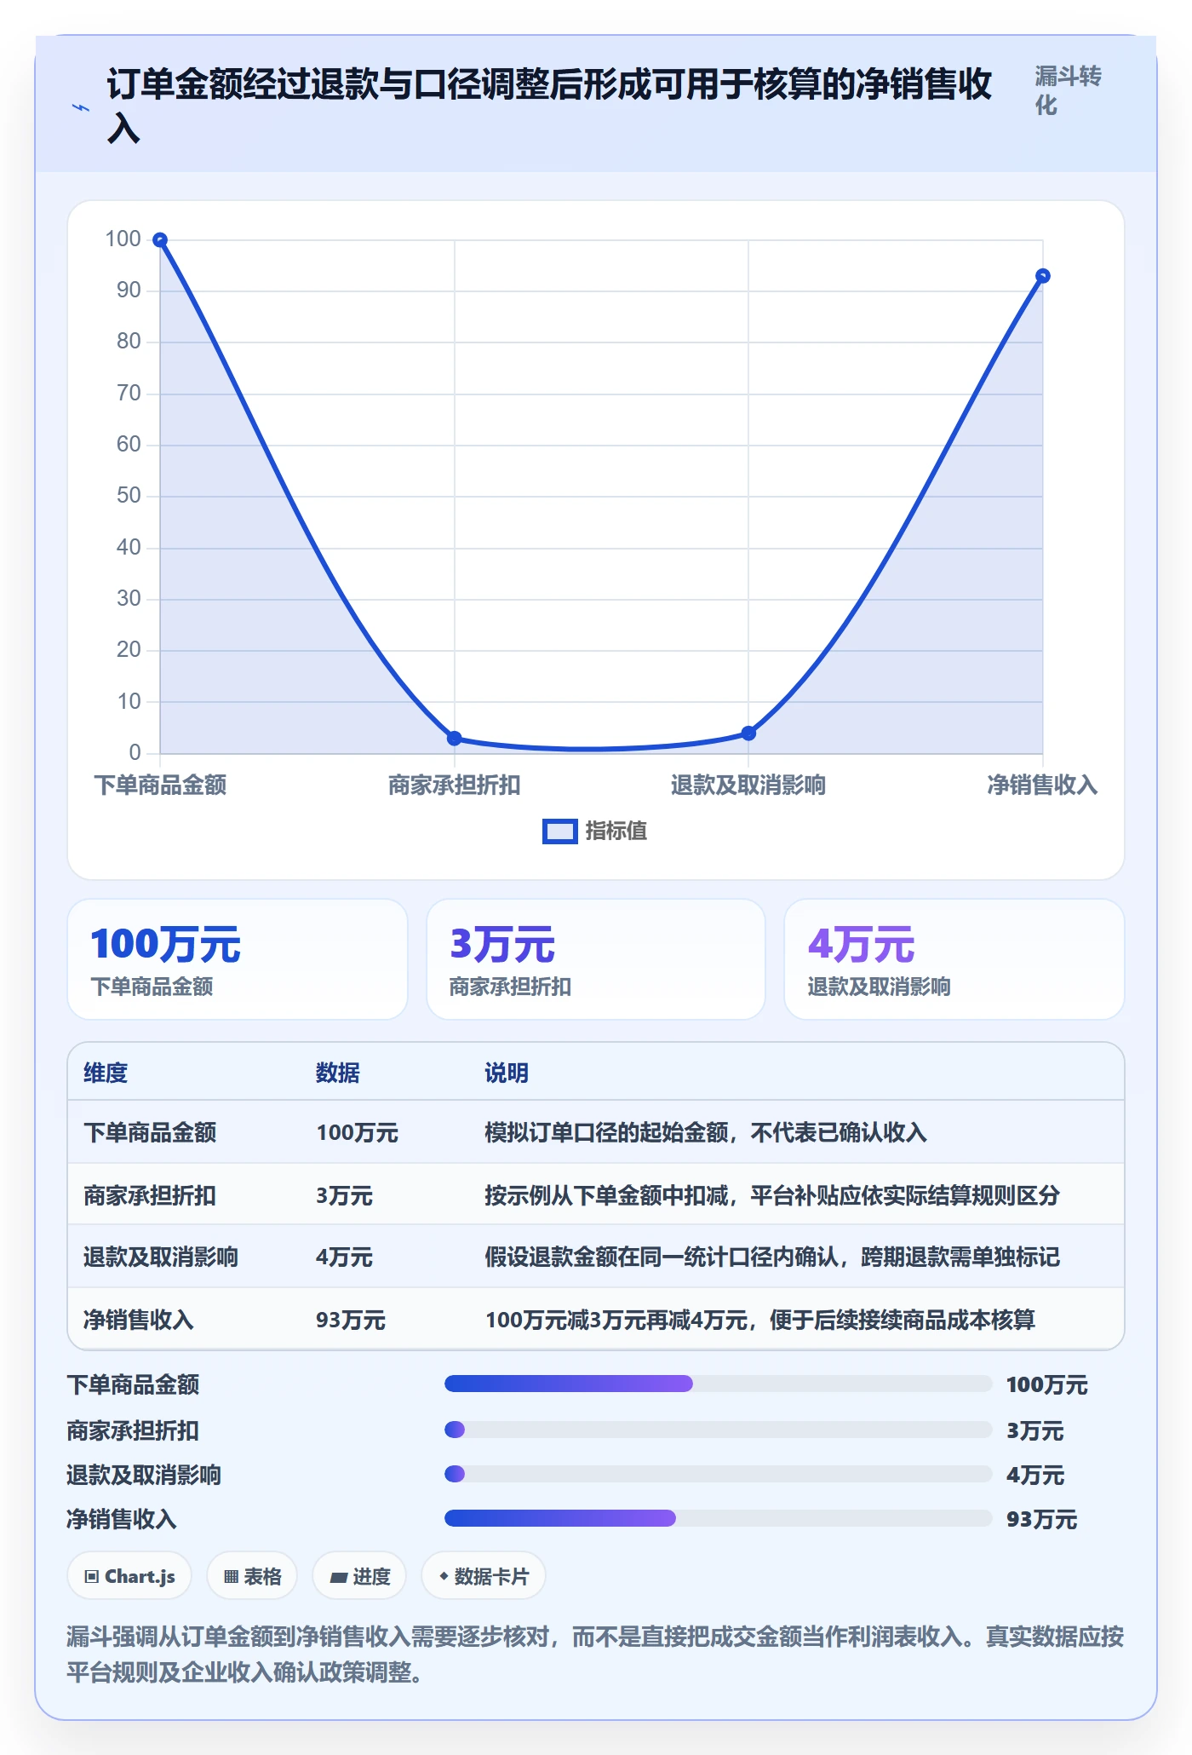
Task: Click the 净销售收入 x-axis label
Action: click(x=1043, y=785)
